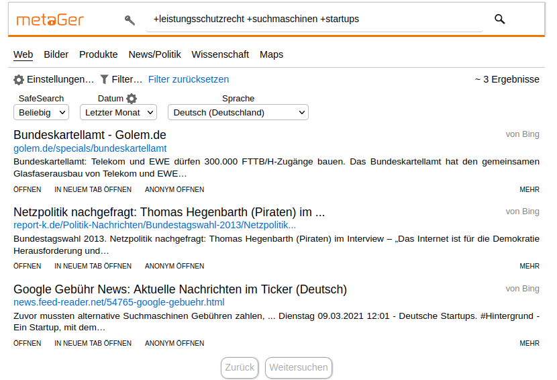Open the Bundeskartellamt - Golem.de result title
Screen dimensions: 557x380
pos(90,135)
